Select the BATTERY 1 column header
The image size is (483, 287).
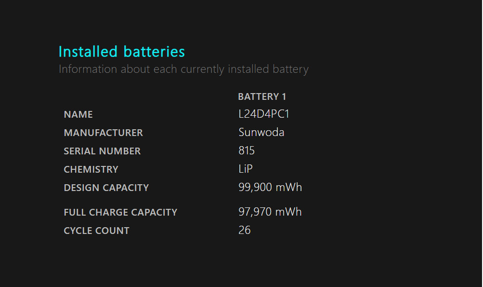[x=262, y=96]
